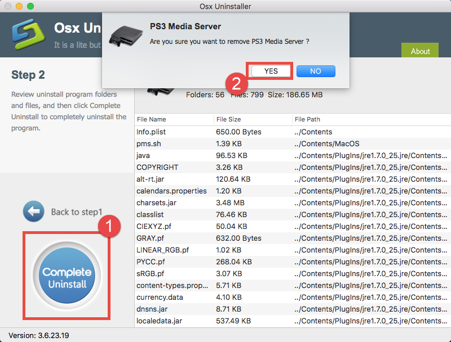Viewport: 451px width, 342px height.
Task: Click YES to confirm removing PS3 Media Server
Action: [x=269, y=71]
